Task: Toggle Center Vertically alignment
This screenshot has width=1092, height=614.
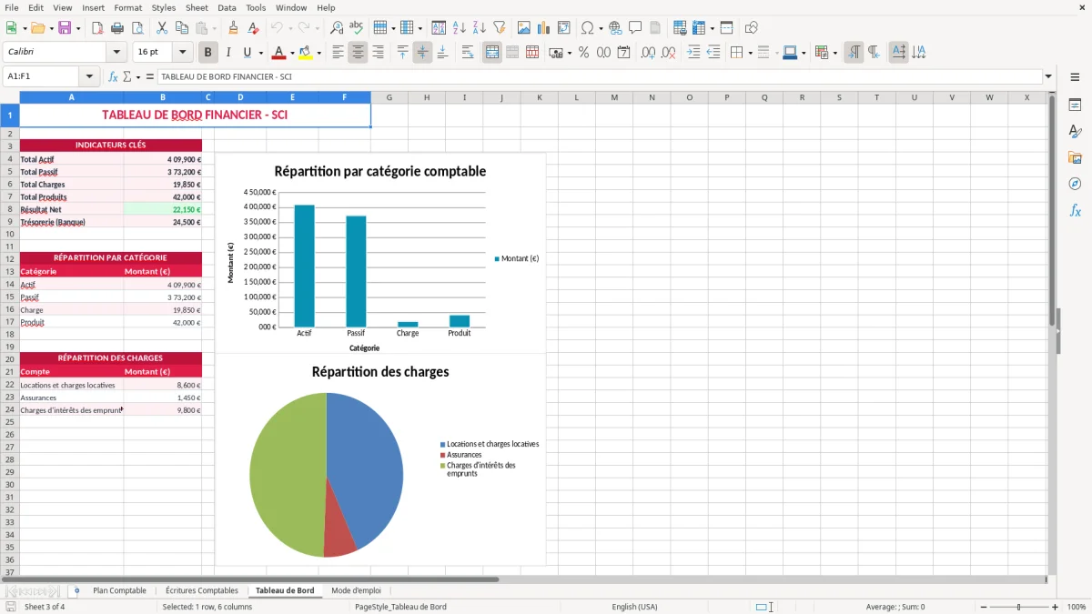Action: 422,53
